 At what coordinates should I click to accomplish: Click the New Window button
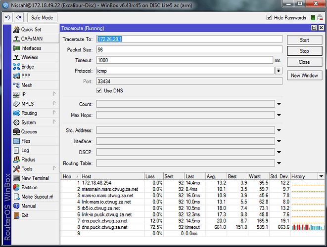point(305,76)
